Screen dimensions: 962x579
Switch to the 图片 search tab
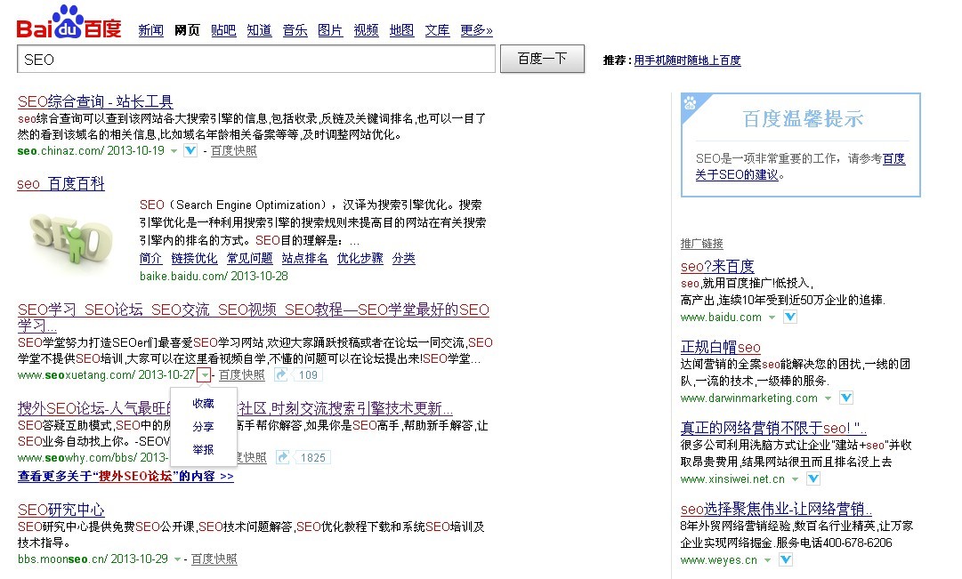click(329, 30)
